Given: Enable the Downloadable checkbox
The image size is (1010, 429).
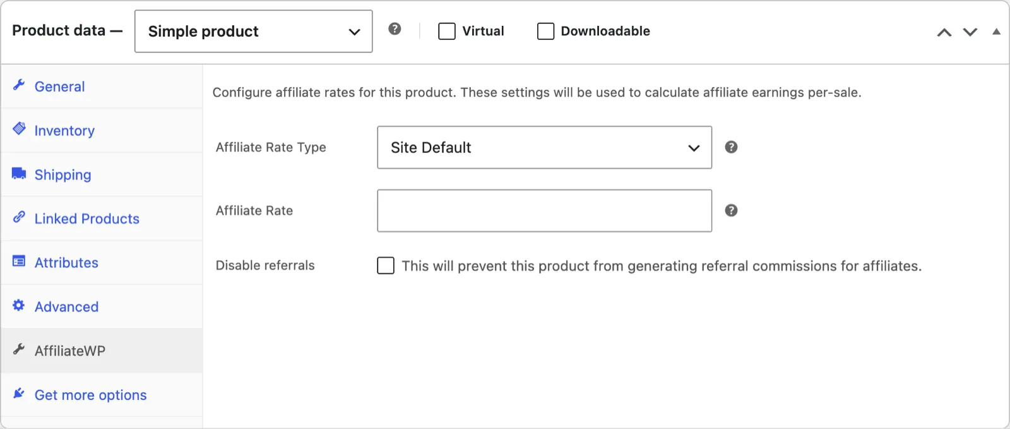Looking at the screenshot, I should 545,31.
